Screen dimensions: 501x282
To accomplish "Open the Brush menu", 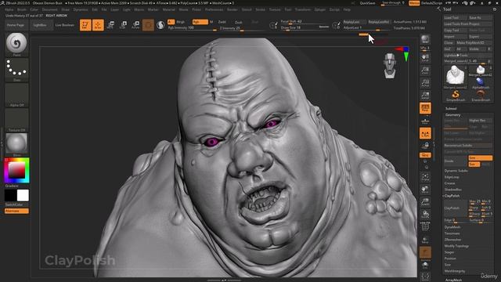I will click(22, 9).
